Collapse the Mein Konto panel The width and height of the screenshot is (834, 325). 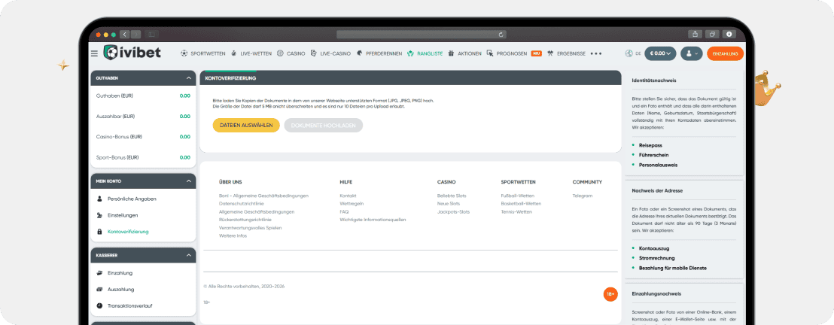188,181
